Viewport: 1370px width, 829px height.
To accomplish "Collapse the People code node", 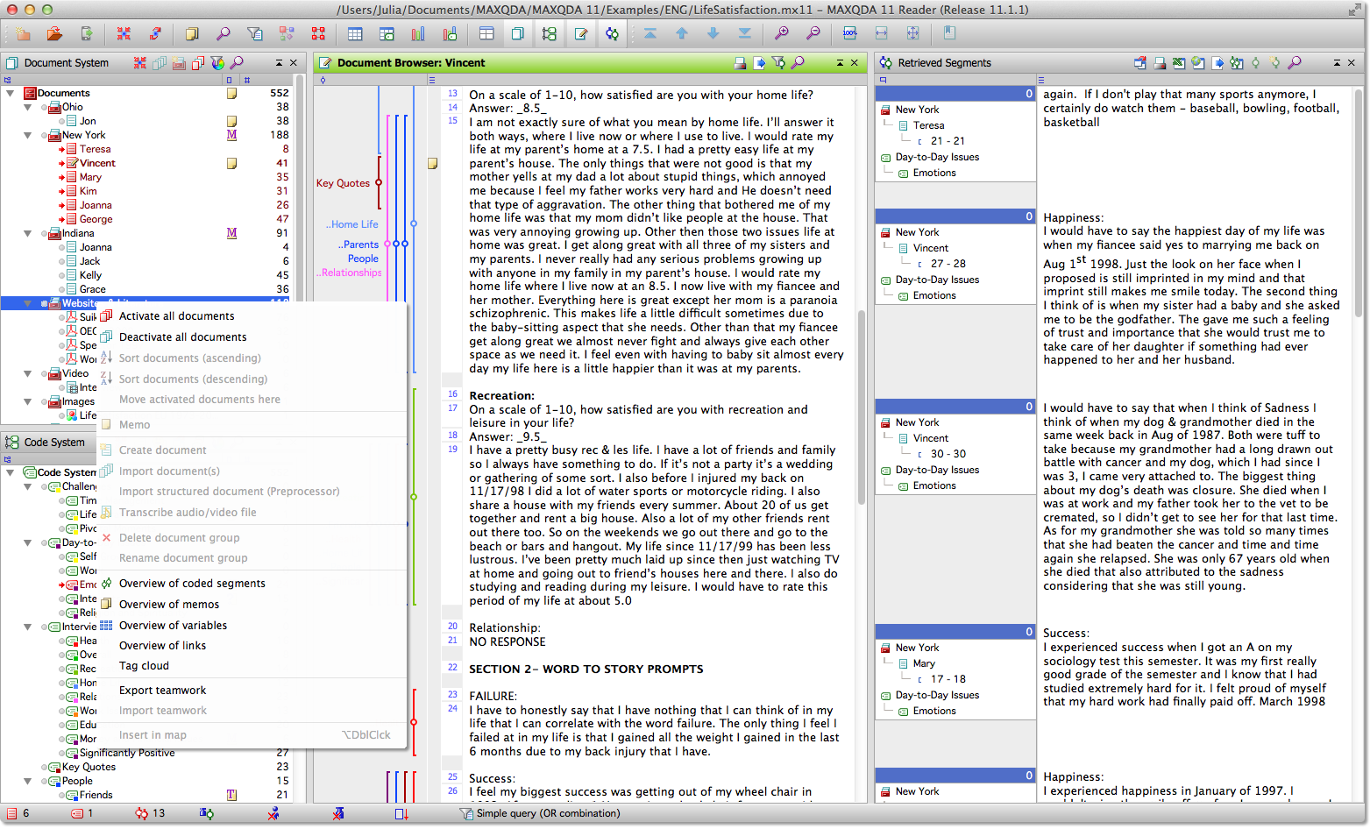I will click(x=28, y=781).
